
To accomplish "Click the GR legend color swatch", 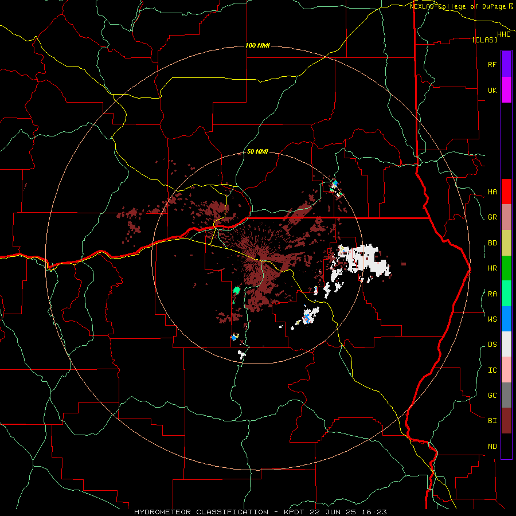I will pyautogui.click(x=506, y=217).
